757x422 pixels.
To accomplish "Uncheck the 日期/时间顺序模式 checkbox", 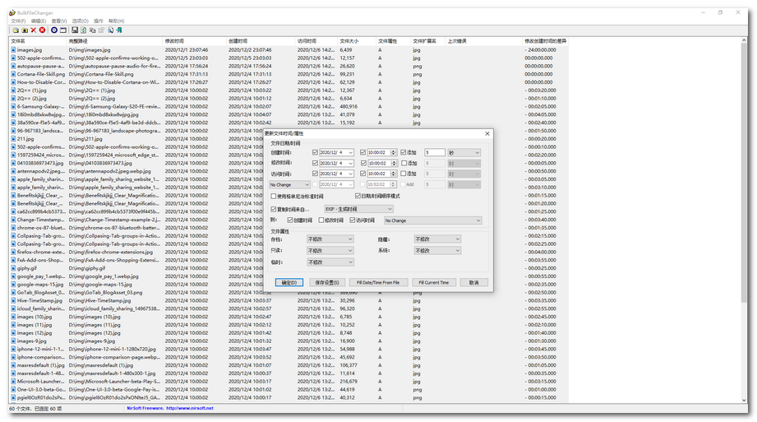I will pyautogui.click(x=356, y=197).
